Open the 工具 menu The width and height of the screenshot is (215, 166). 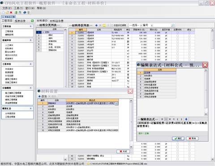(x=18, y=8)
